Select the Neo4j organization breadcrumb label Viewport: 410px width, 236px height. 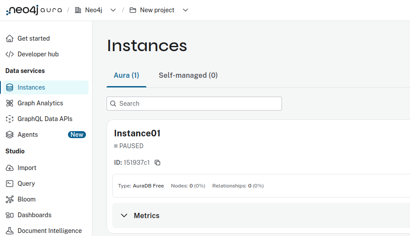93,10
